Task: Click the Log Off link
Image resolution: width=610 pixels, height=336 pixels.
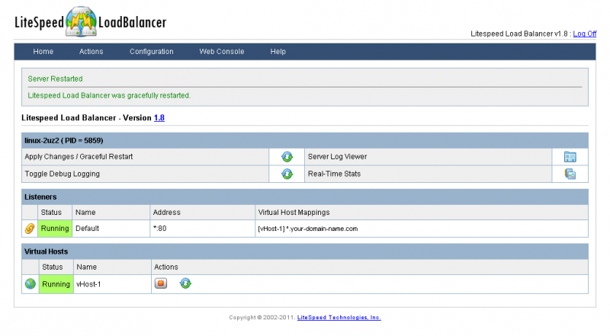Action: (x=584, y=34)
